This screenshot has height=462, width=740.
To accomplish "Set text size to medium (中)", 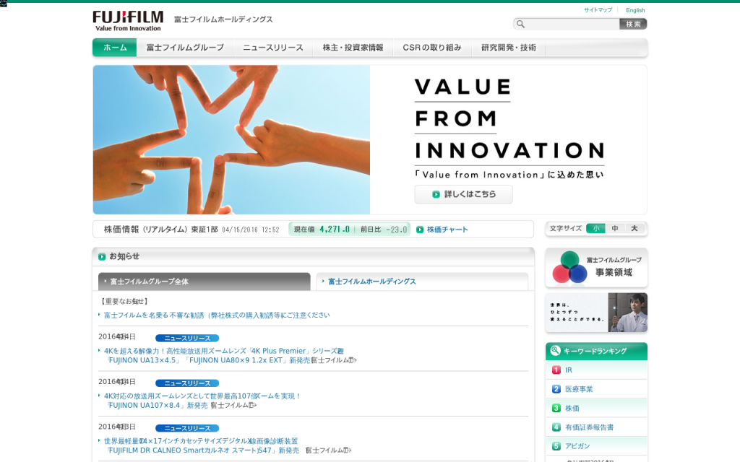I will [615, 228].
